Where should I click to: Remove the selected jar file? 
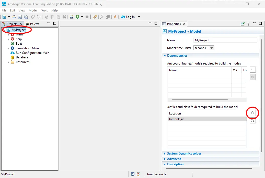click(x=253, y=120)
